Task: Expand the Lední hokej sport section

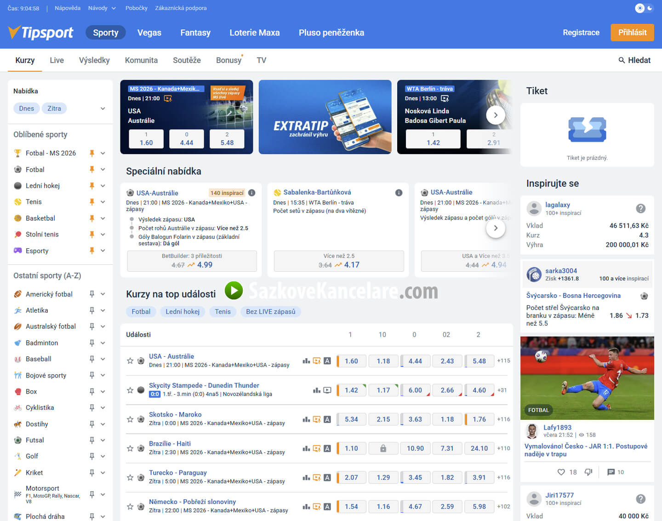Action: point(103,186)
